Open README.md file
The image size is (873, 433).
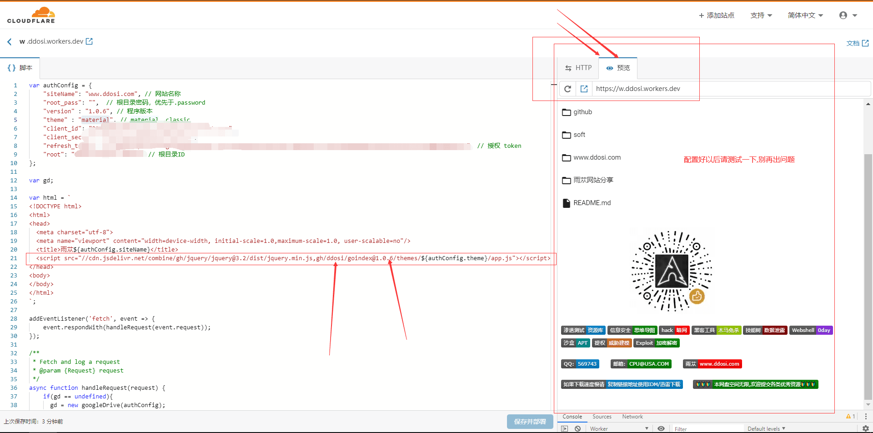pos(592,203)
